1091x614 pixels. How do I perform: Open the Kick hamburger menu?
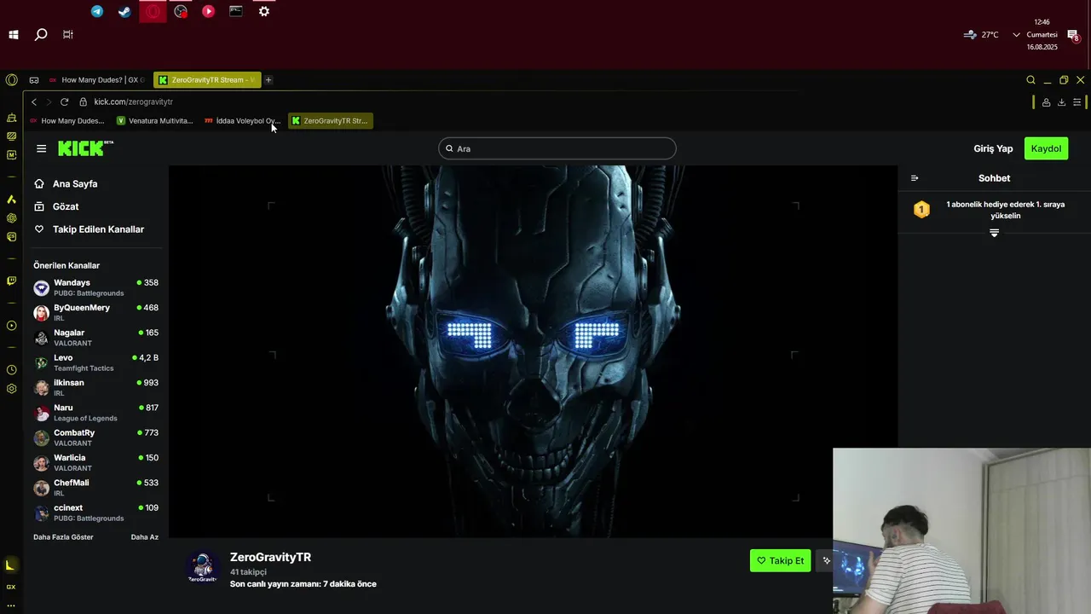[41, 148]
